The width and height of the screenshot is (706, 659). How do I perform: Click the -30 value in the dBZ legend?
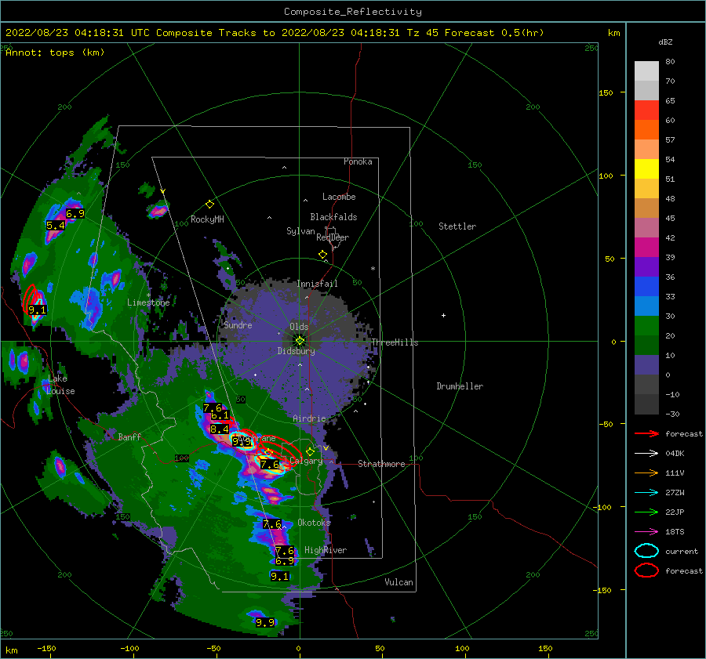[x=672, y=414]
